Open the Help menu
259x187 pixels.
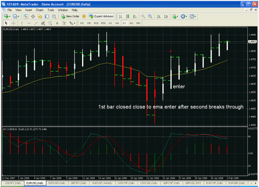point(75,10)
